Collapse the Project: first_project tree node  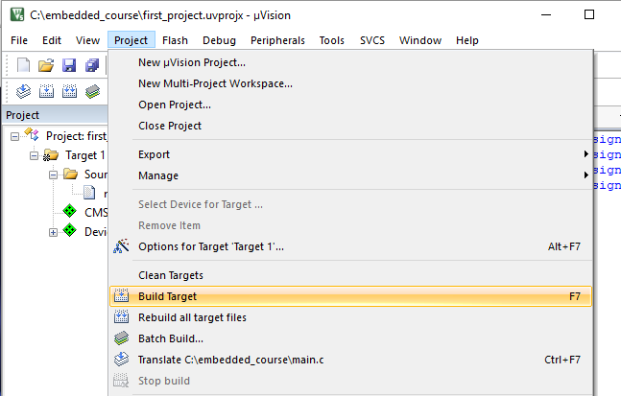pos(14,136)
